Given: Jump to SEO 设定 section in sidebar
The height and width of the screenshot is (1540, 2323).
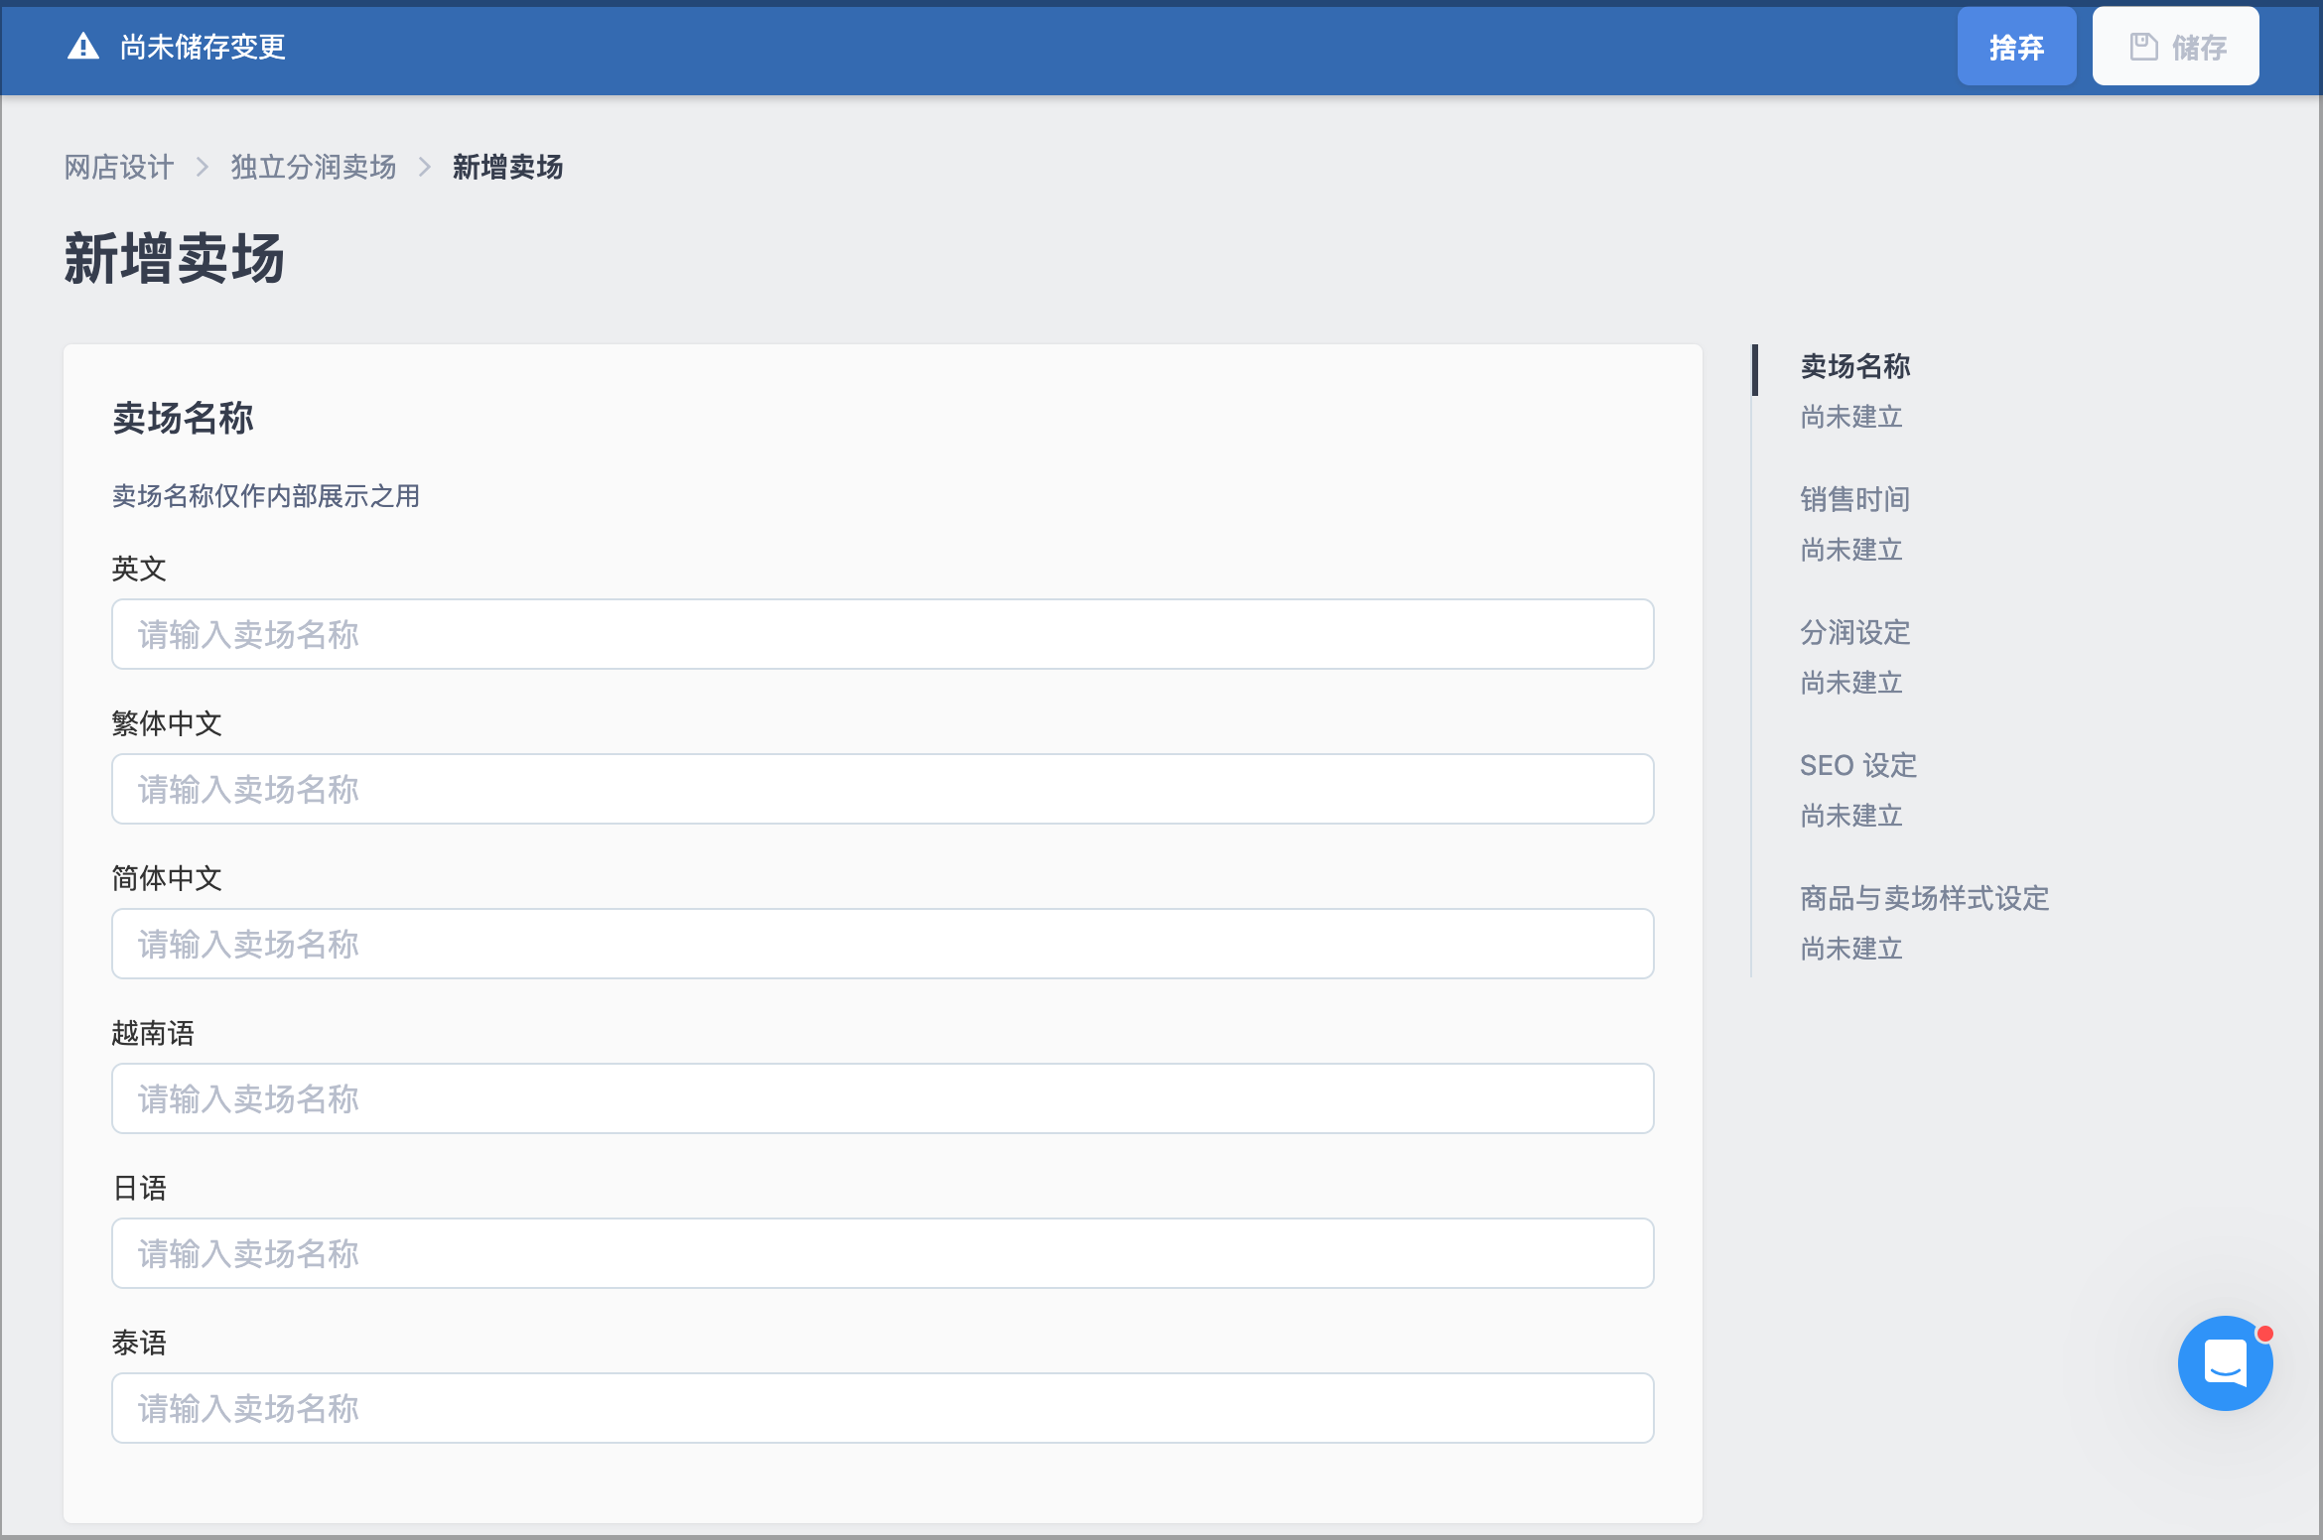Looking at the screenshot, I should coord(1858,765).
